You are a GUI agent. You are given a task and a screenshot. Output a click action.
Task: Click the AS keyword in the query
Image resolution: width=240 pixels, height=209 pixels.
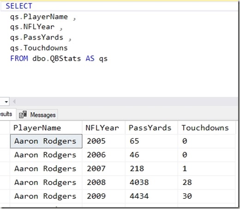pyautogui.click(x=90, y=59)
